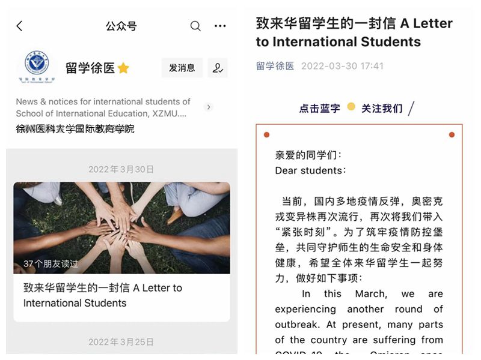This screenshot has height=360, width=481.
Task: Click the yellow star beside 留学徐医
Action: coord(123,68)
